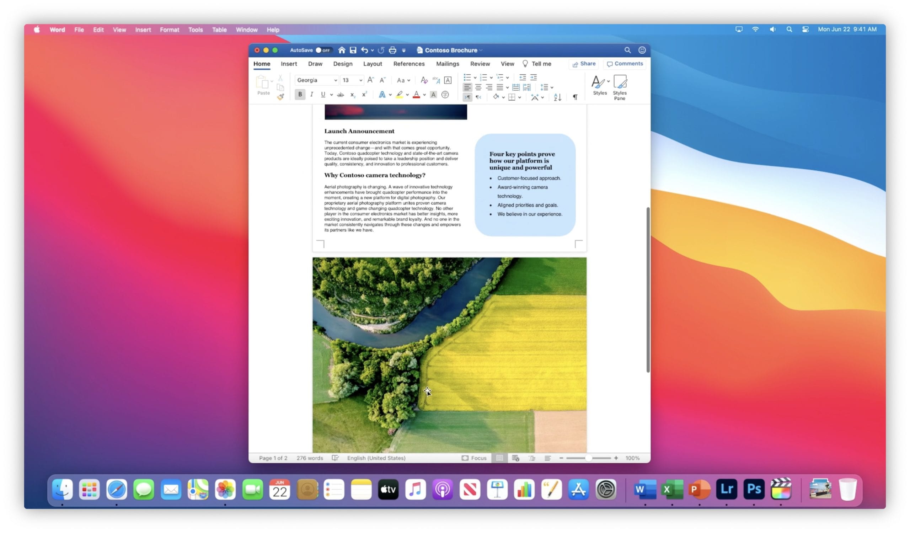This screenshot has height=533, width=910.
Task: Expand the borders dropdown arrow
Action: pos(519,97)
